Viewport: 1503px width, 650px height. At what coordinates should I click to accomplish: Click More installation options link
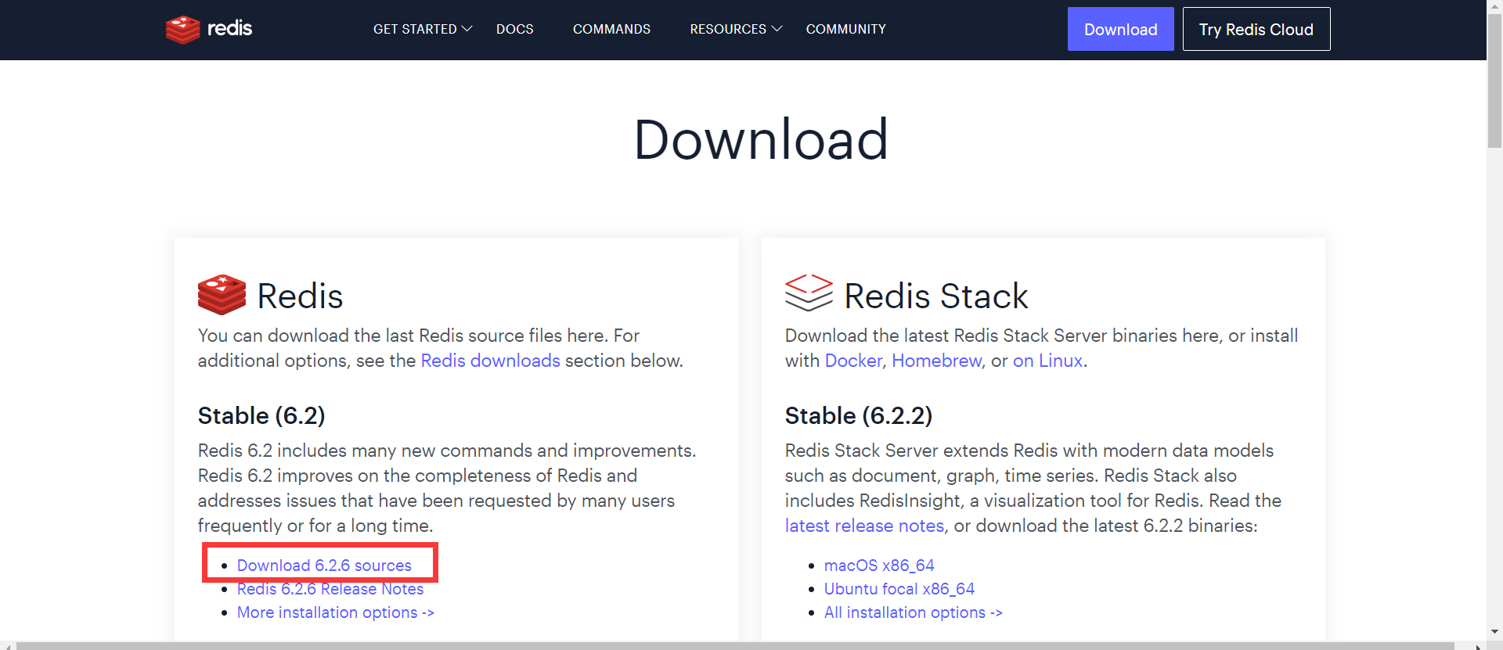(x=336, y=612)
